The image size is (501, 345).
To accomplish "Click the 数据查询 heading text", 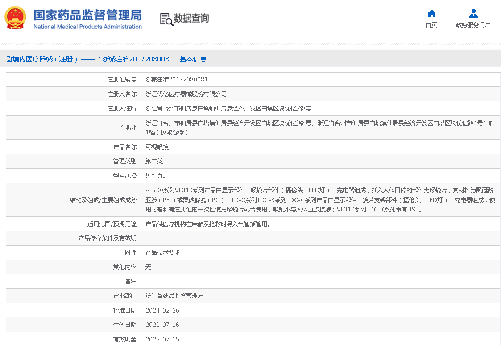I will click(x=191, y=19).
